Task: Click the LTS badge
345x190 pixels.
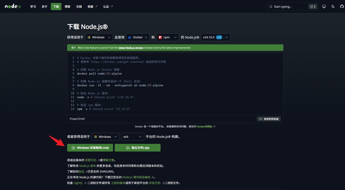Action: tap(219, 37)
